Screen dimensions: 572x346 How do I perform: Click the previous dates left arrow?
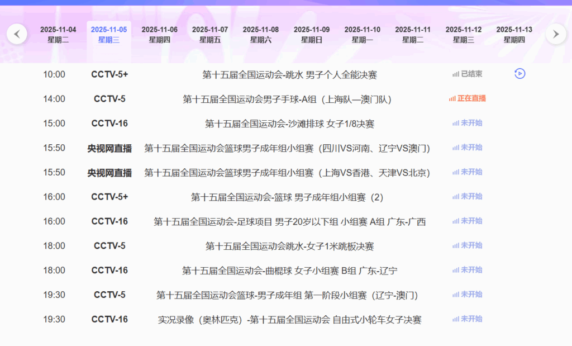tap(17, 34)
